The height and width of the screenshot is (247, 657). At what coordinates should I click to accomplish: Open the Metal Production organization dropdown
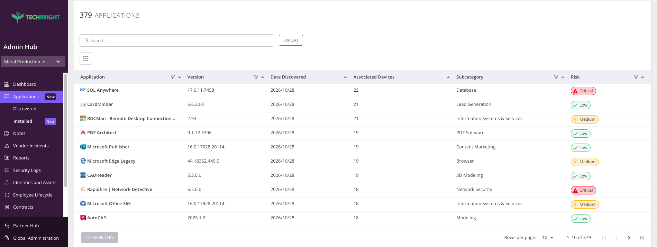click(33, 62)
